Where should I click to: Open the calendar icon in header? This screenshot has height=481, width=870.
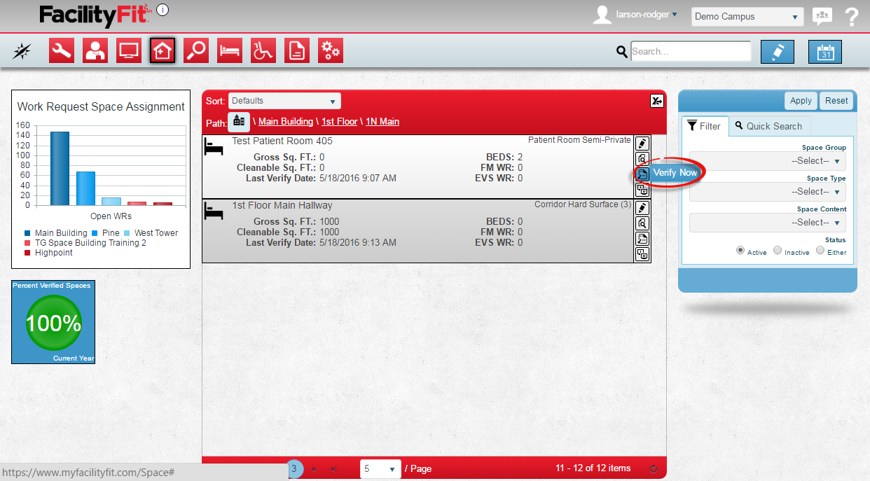[x=825, y=52]
